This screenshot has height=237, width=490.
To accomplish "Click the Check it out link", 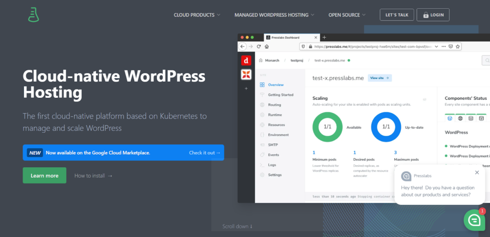I will [205, 153].
